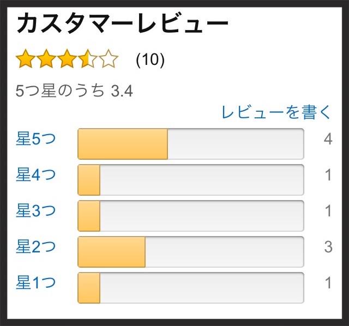Open the 星4つ reviews link
Viewport: 349px width, 326px height.
tap(35, 174)
